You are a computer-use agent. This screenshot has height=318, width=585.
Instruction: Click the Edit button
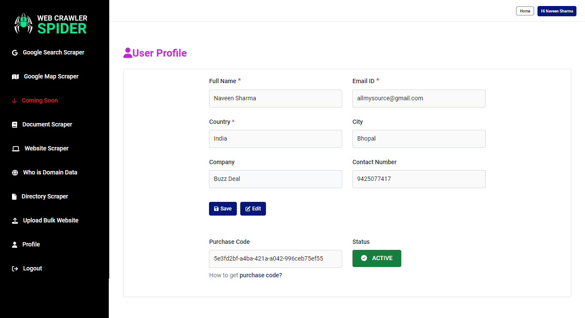(x=253, y=208)
